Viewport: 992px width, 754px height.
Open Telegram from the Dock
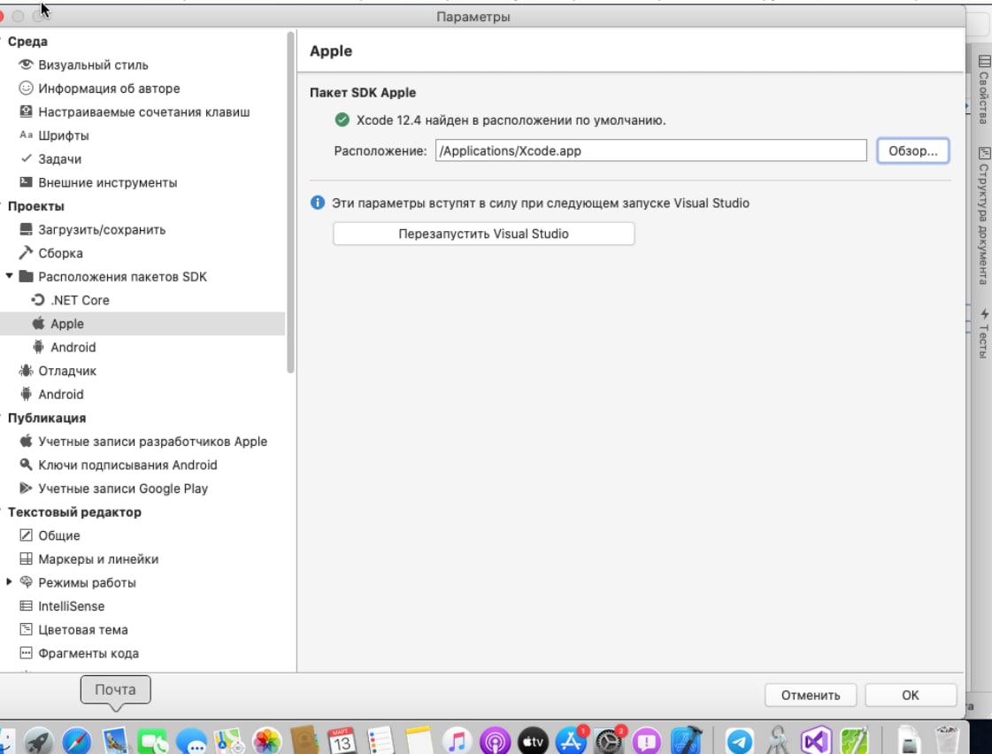[739, 742]
